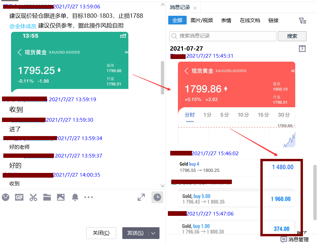This screenshot has height=244, width=317.
Task: Click timestamp 2021/7/27 13:59:19
Action: tap(72, 100)
